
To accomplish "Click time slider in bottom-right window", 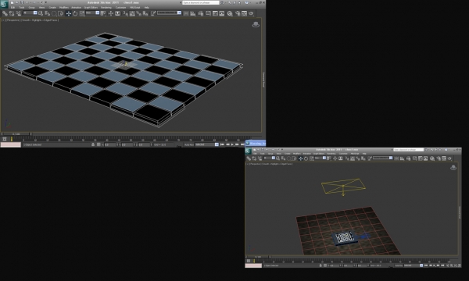I will point(259,257).
